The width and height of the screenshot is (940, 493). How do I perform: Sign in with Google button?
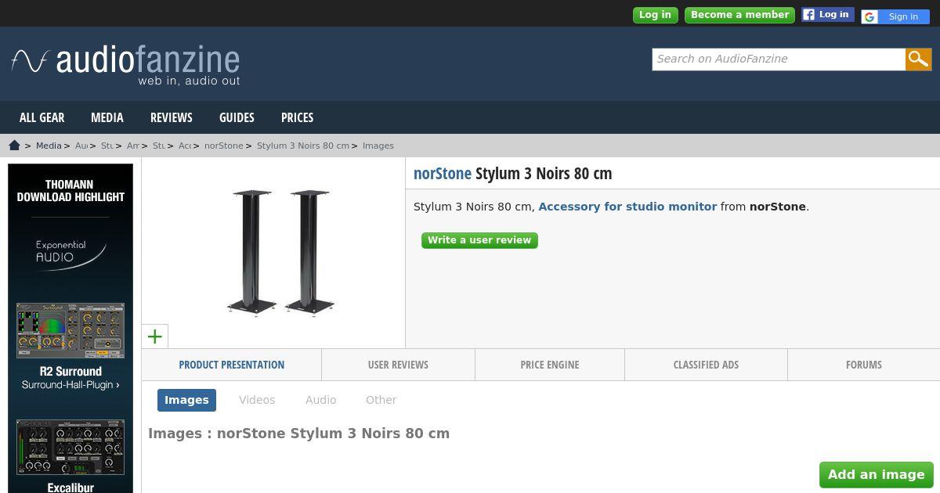(895, 16)
